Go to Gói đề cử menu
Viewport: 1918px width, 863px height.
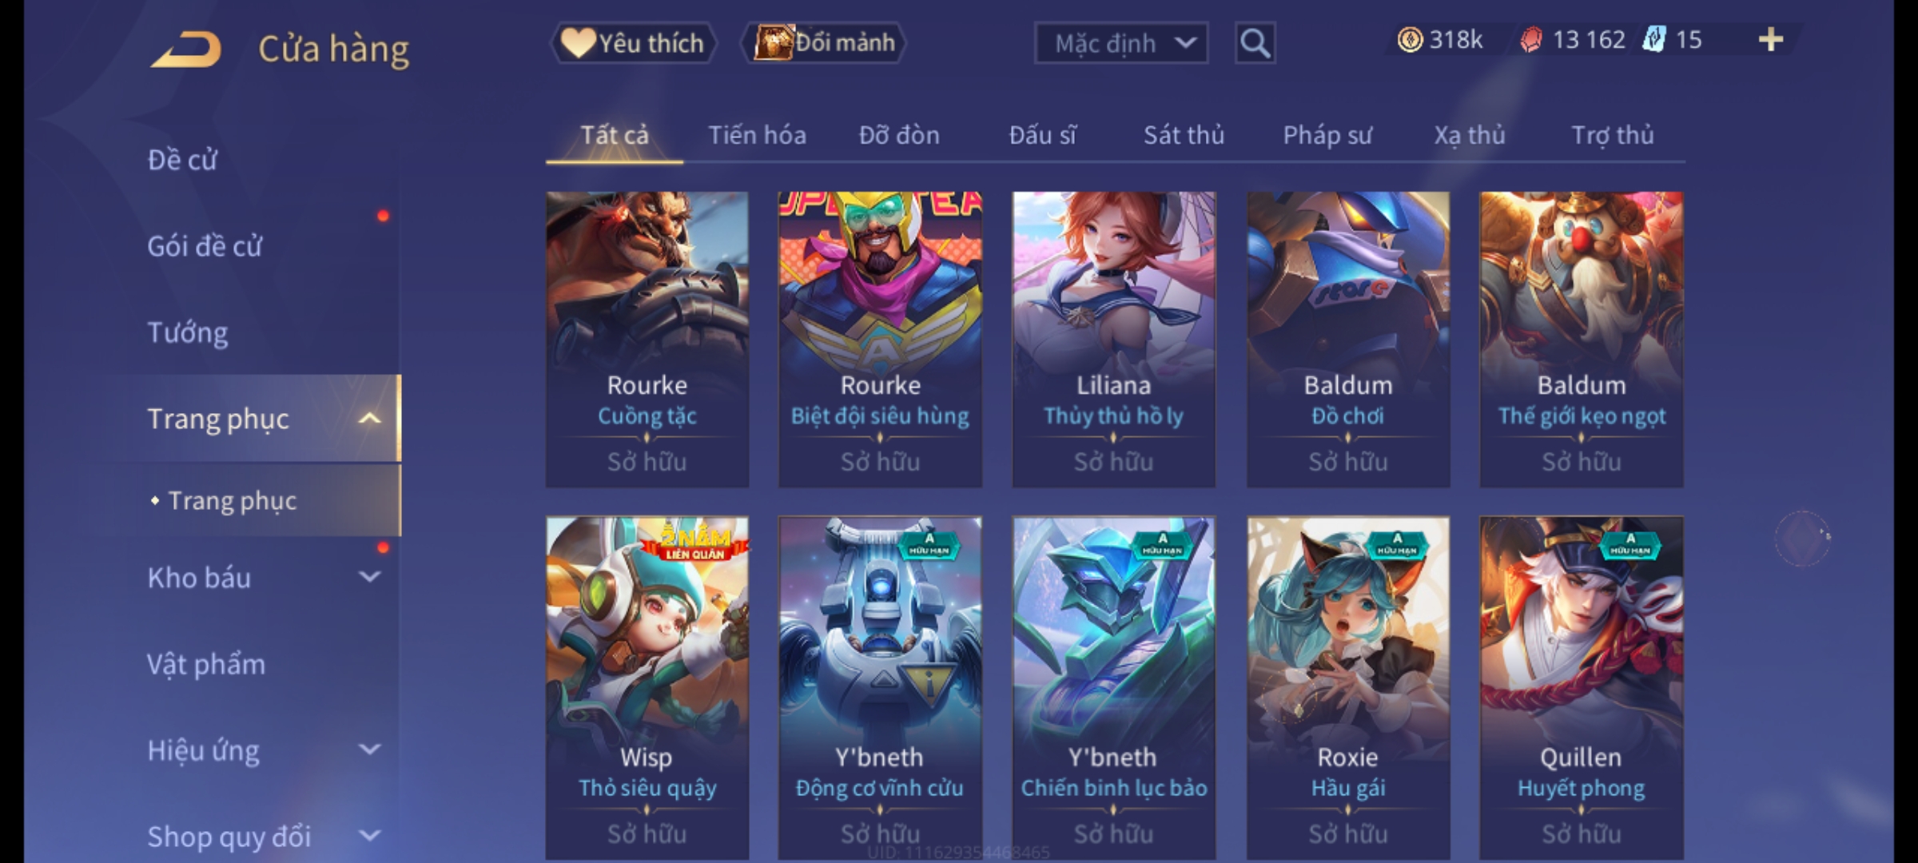(205, 246)
